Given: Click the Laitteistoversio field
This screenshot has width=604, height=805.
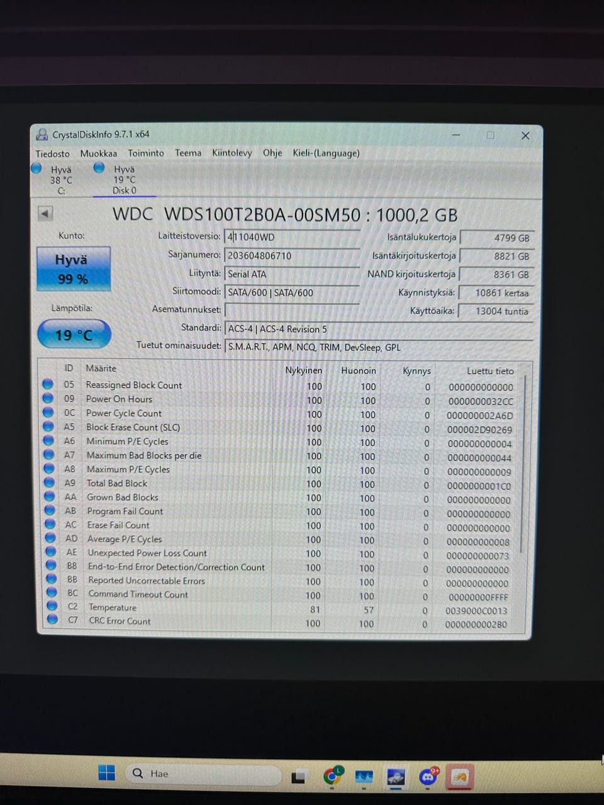Looking at the screenshot, I should click(x=292, y=237).
